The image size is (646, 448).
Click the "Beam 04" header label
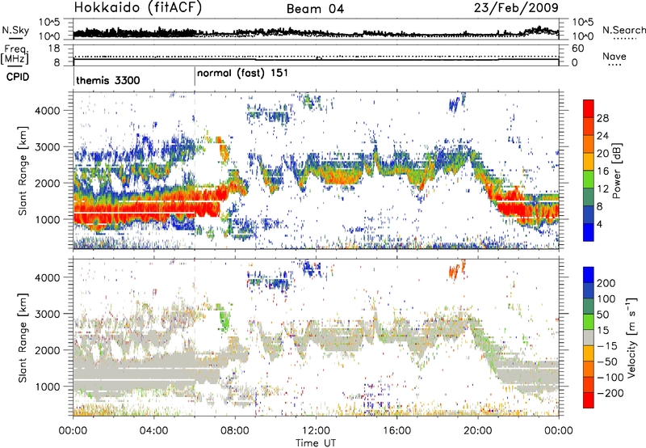coord(315,9)
